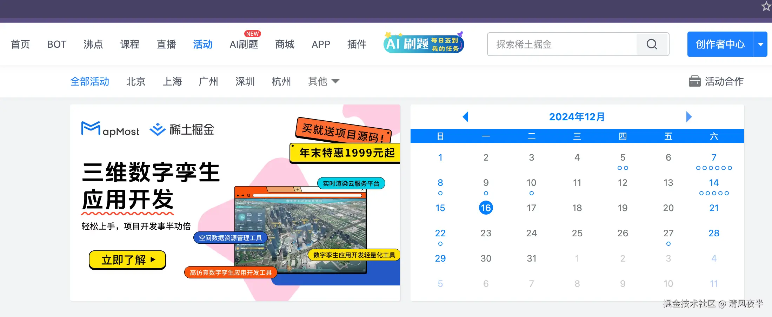The image size is (772, 317).
Task: Expand the 创作者中心 dropdown arrow
Action: [761, 44]
